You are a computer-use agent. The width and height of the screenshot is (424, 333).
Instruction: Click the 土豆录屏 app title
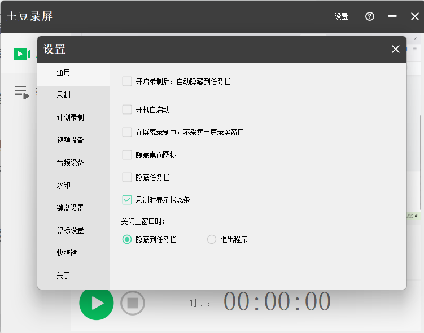point(29,16)
